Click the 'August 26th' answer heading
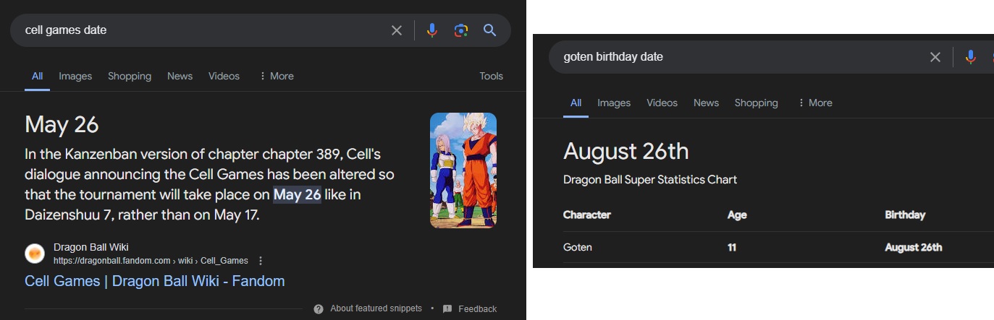Viewport: 994px width, 320px height. point(626,152)
